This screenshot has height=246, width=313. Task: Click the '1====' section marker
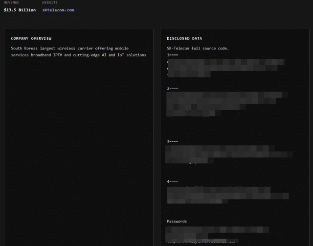pos(173,55)
